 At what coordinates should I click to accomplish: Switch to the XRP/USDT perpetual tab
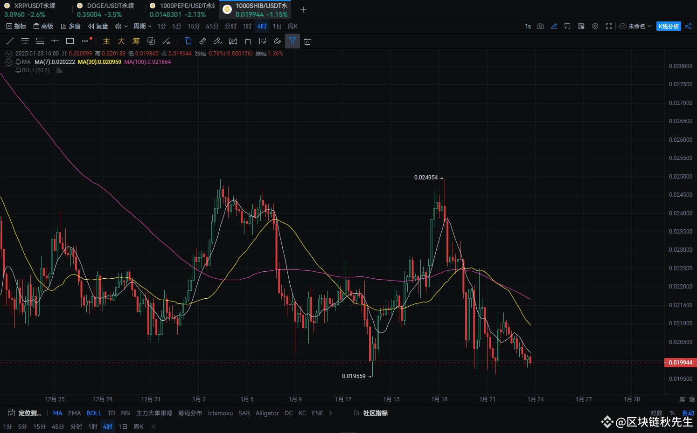[30, 10]
